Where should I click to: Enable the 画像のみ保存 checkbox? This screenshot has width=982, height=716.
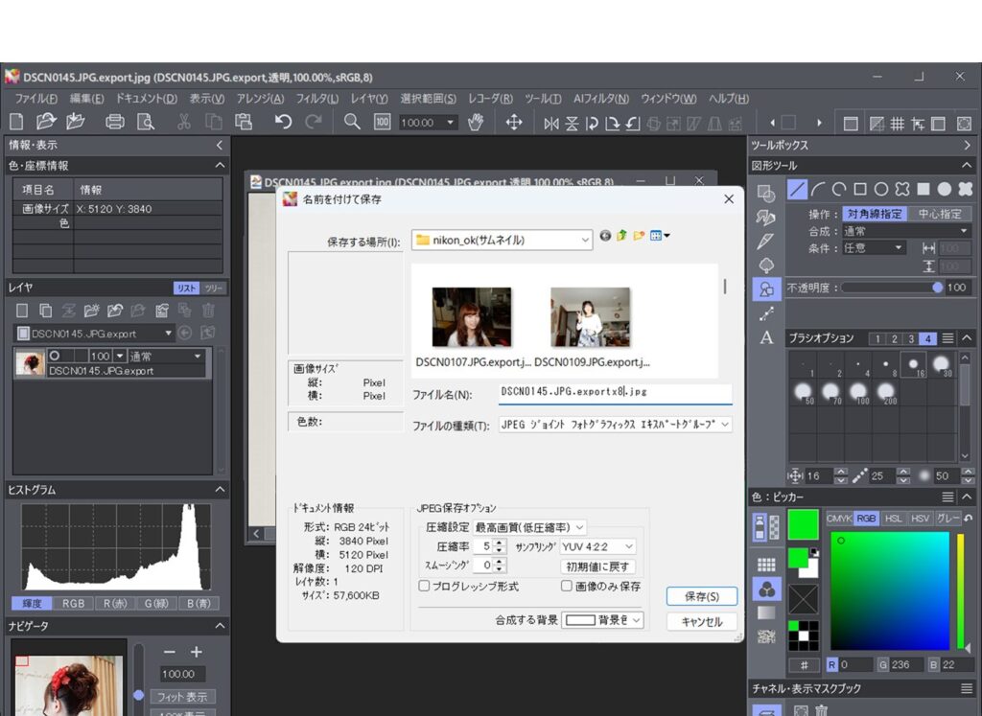(564, 586)
